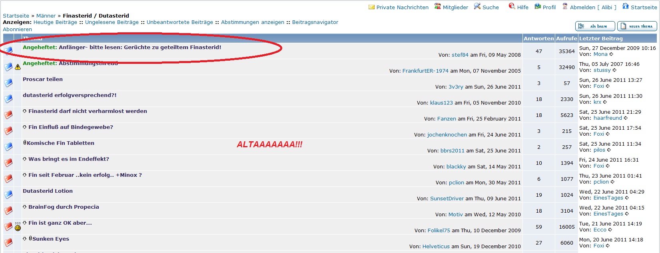The height and width of the screenshot is (253, 660).
Task: Click the Mitglieder people icon
Action: click(438, 6)
